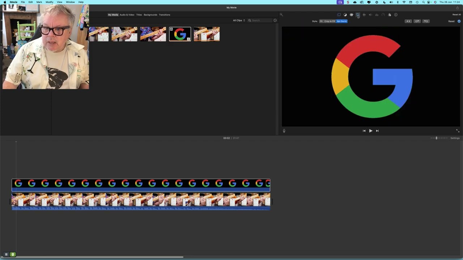This screenshot has width=463, height=260.
Task: Select the Fit crop style
Action: tap(321, 21)
